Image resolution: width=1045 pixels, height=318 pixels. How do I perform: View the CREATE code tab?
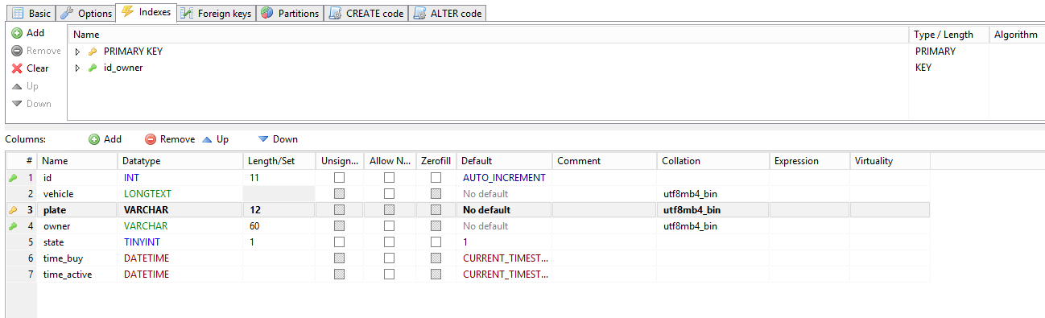(366, 14)
